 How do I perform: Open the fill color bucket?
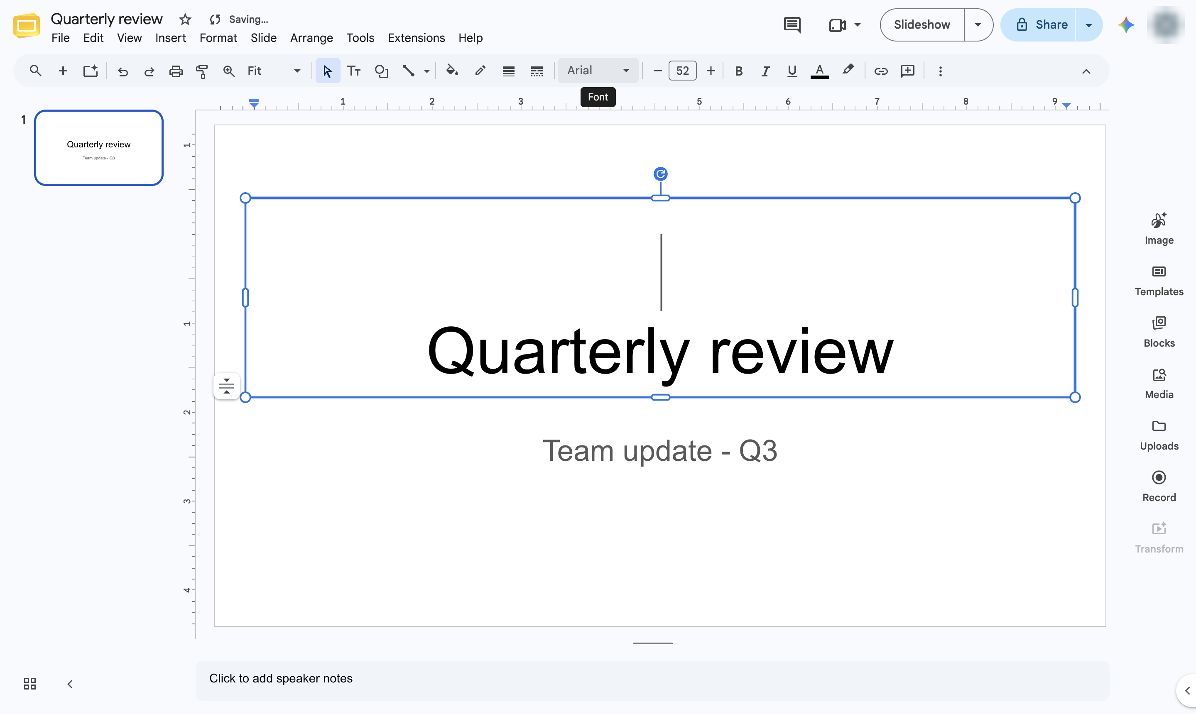click(x=451, y=71)
